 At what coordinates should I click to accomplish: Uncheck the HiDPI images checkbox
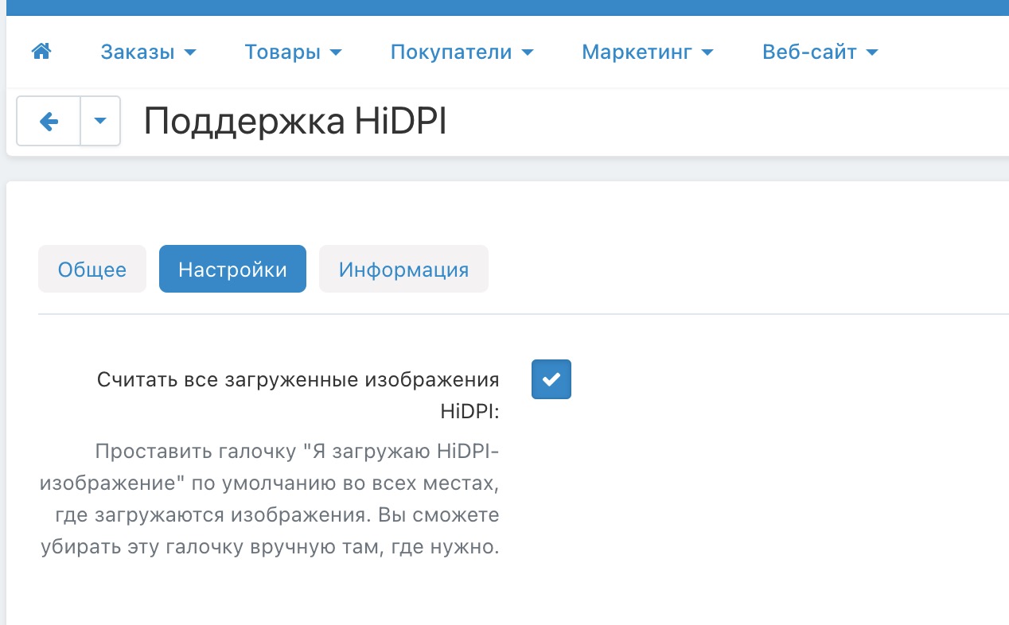[x=551, y=379]
